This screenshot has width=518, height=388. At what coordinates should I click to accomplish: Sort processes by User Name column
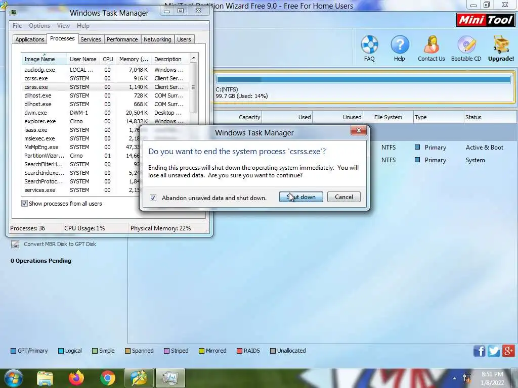83,59
